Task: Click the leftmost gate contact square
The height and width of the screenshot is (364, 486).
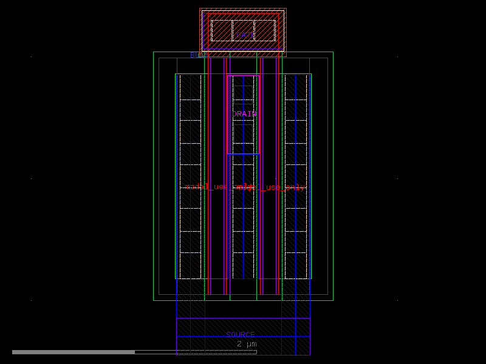Action: click(220, 32)
